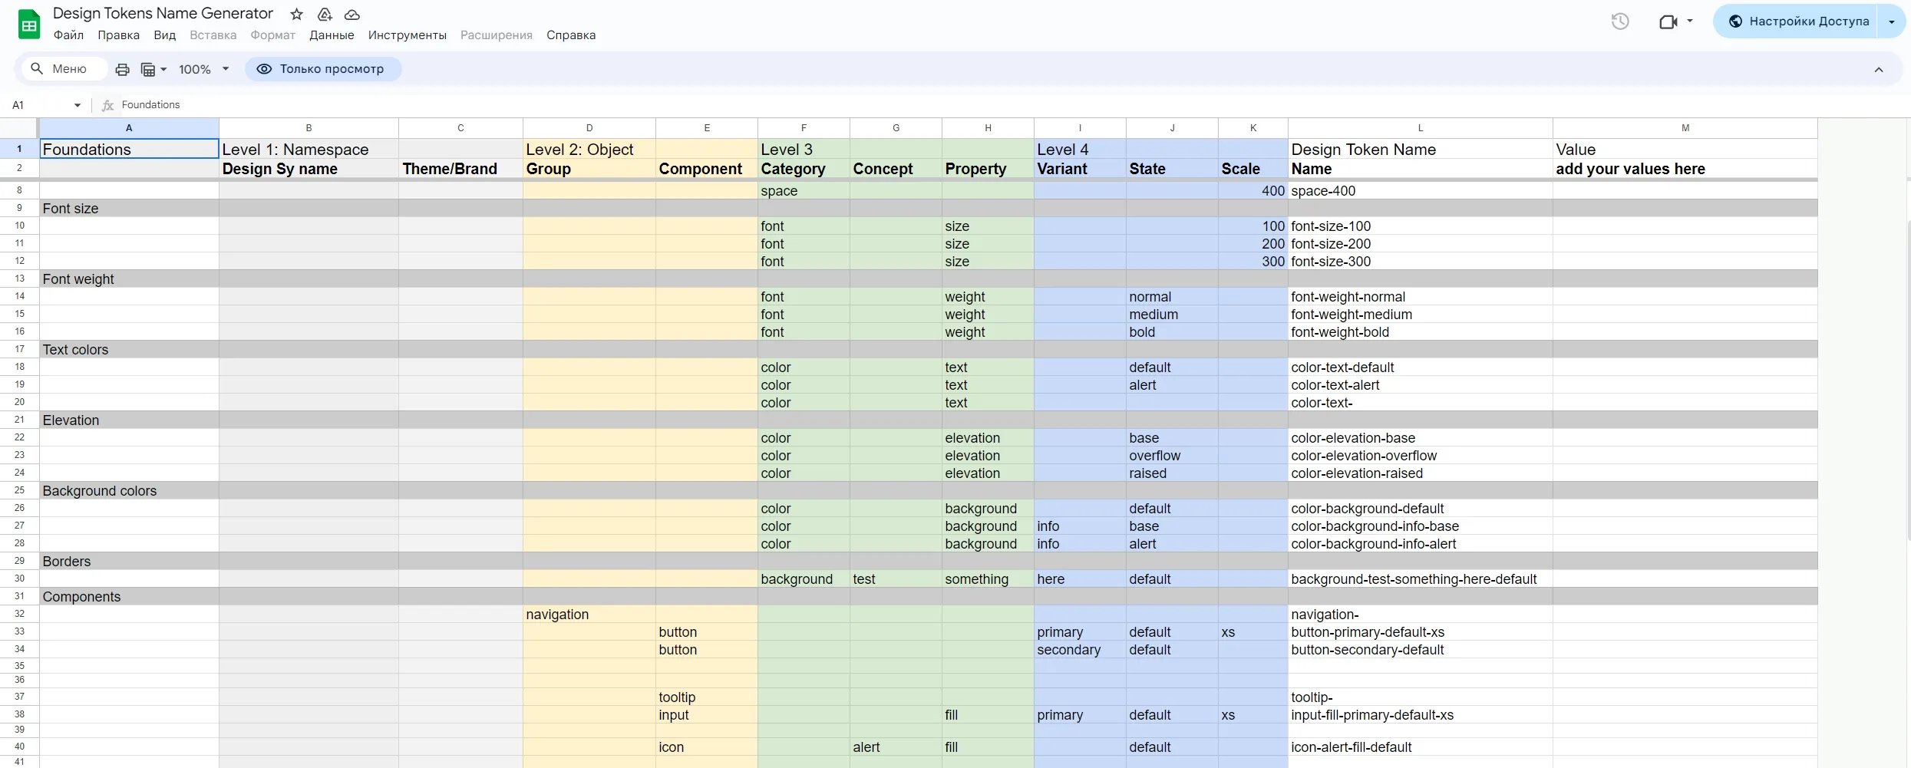Select the button-primary-default-xs token cell

pos(1420,631)
